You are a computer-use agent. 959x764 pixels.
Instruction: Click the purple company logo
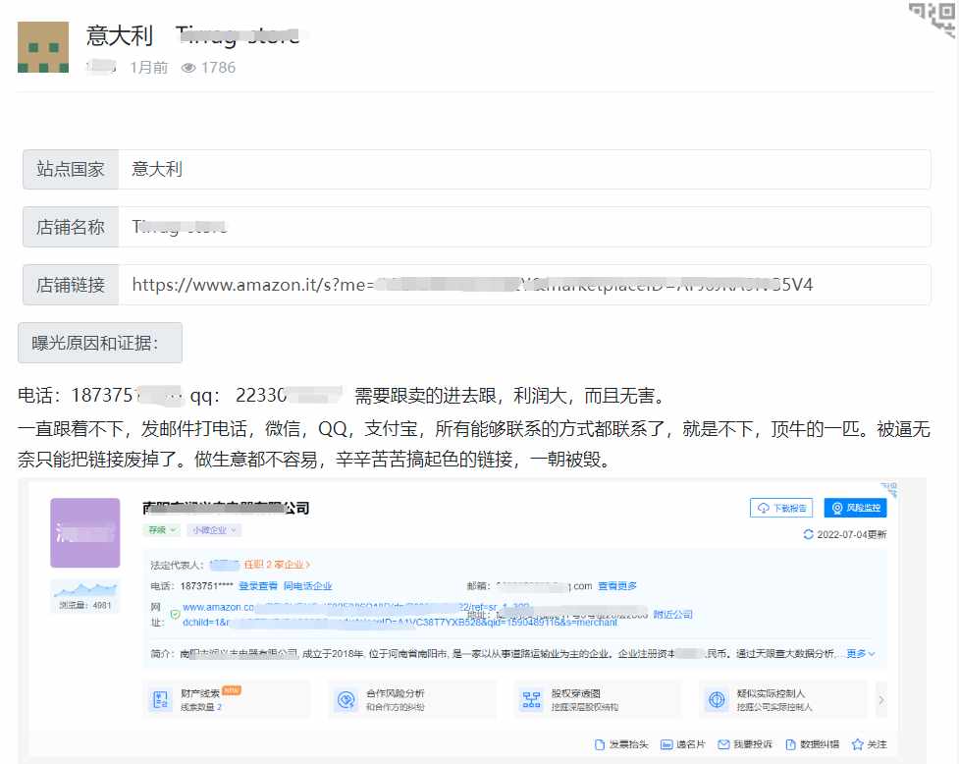pos(85,533)
